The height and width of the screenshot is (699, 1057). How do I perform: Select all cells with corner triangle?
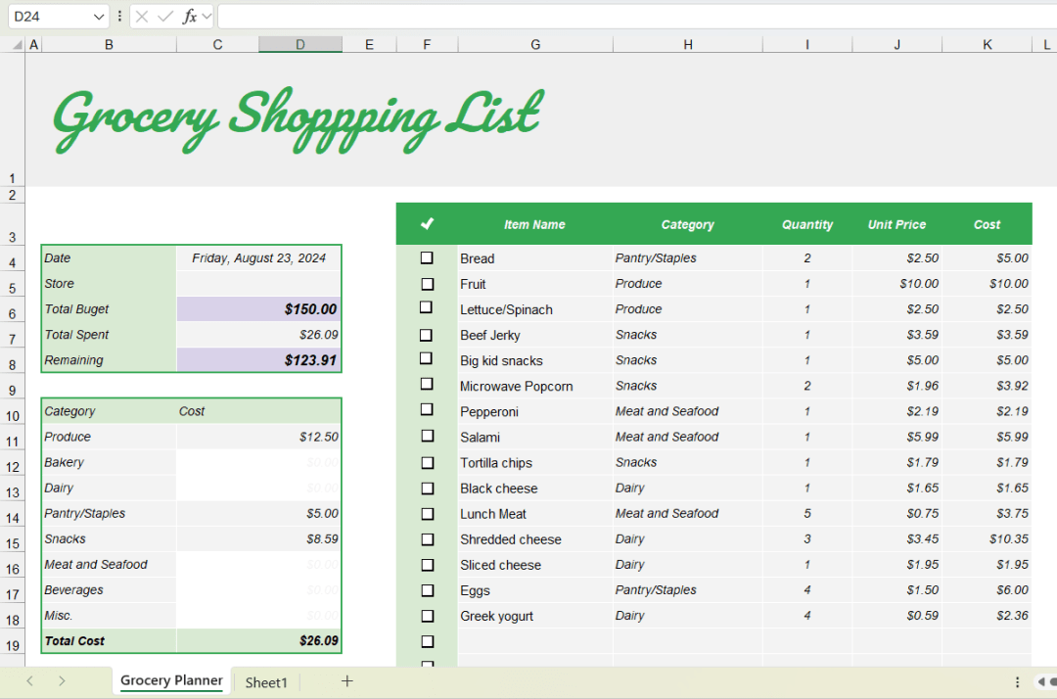pyautogui.click(x=17, y=44)
